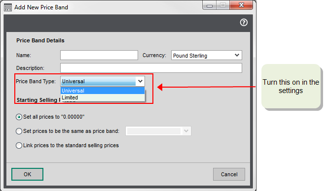Select 'Set prices to be the same as price band'
Image resolution: width=328 pixels, height=191 pixels.
click(19, 131)
